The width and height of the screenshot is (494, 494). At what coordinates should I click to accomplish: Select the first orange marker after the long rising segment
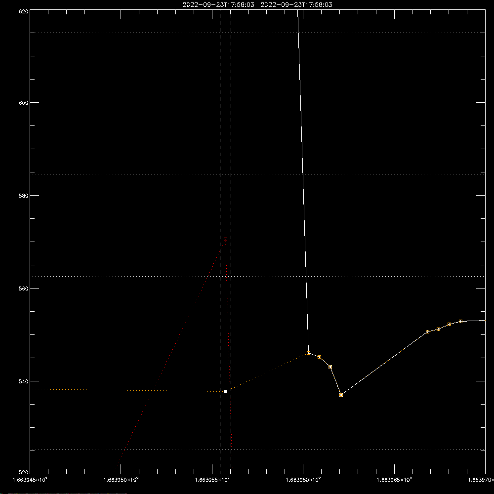pyautogui.click(x=427, y=332)
